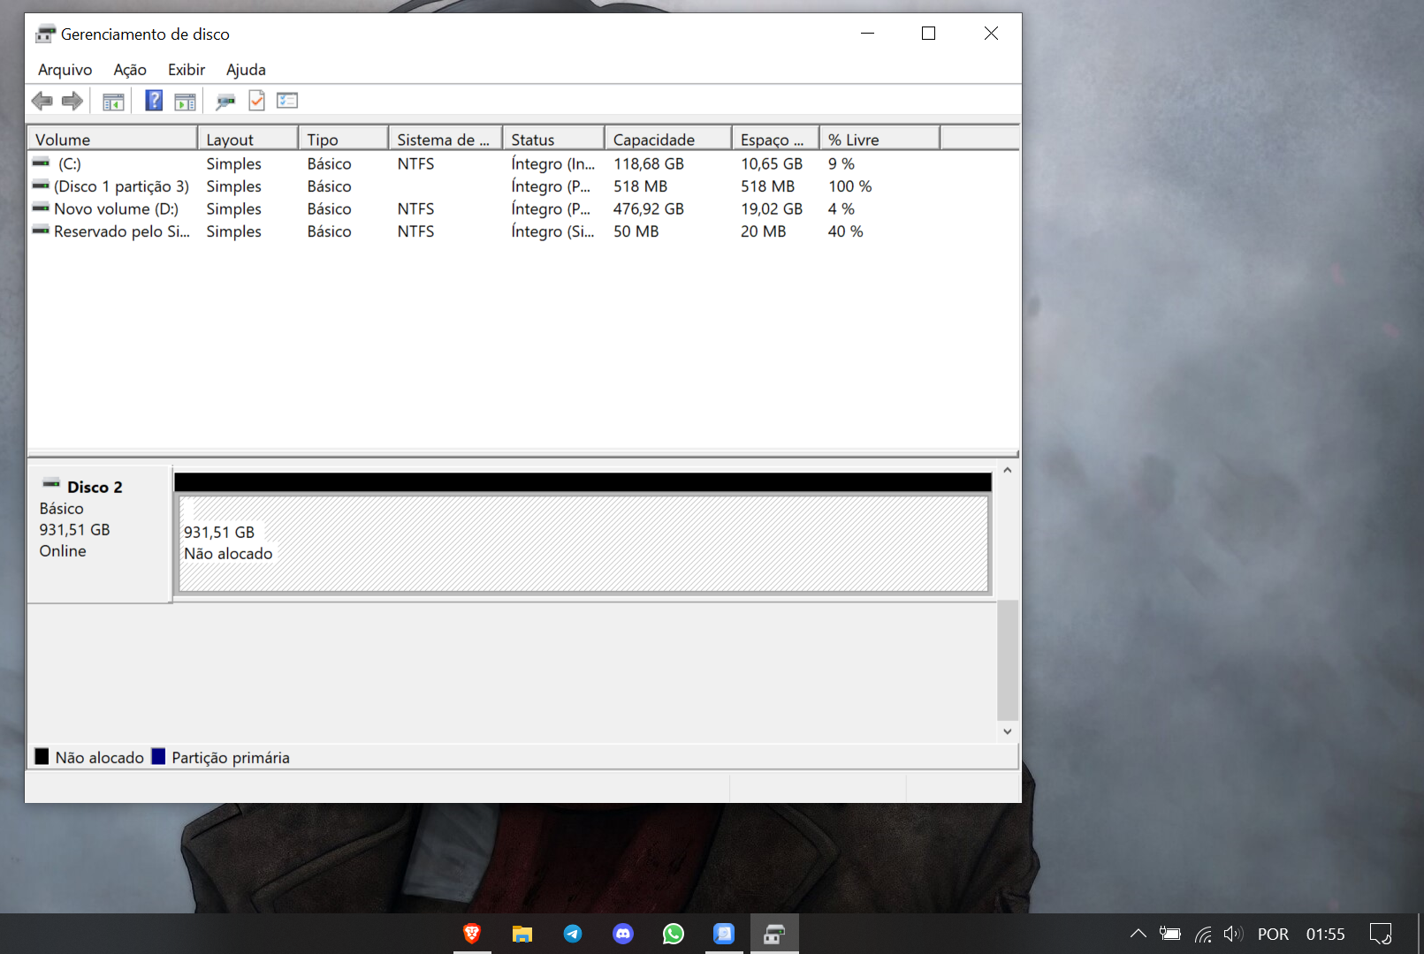Open the notification center icon
The width and height of the screenshot is (1424, 954).
tap(1381, 934)
